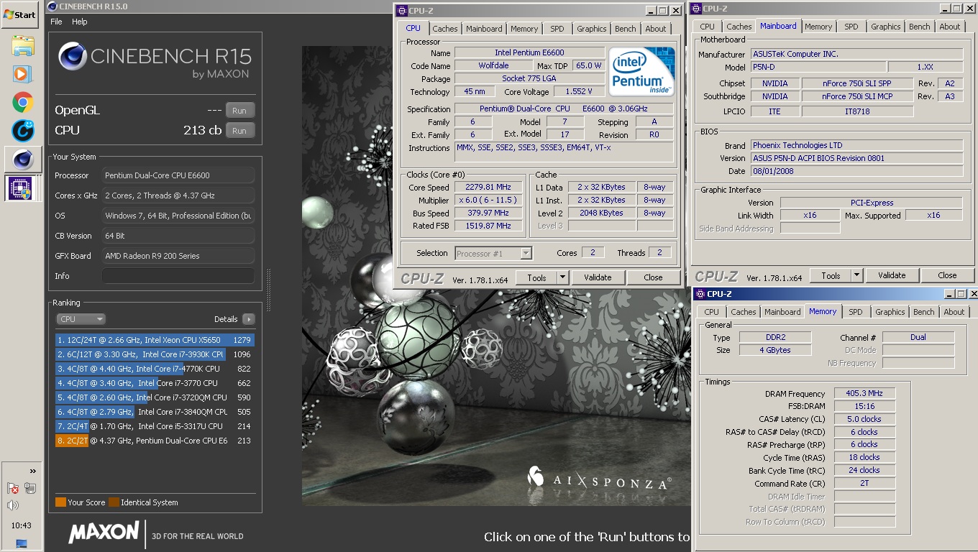Switch to Caches tab in CPU tab window

point(445,29)
